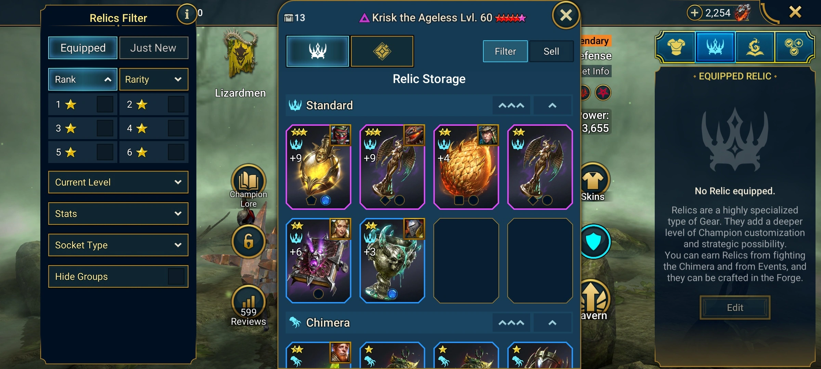Open the Current Level dropdown

pos(118,182)
